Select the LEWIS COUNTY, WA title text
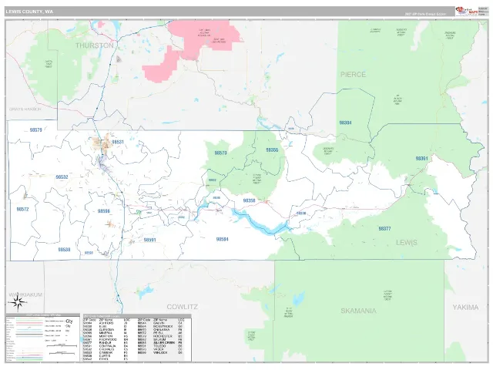 [29, 12]
